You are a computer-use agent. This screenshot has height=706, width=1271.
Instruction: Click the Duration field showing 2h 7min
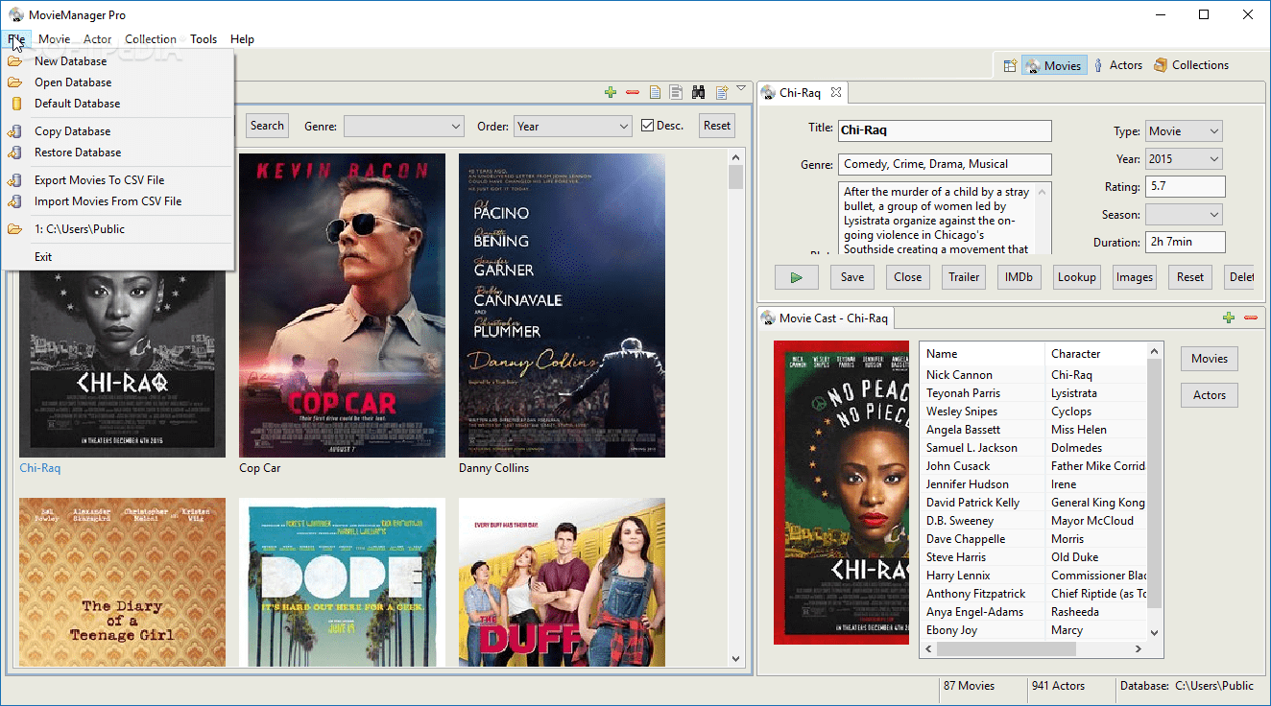coord(1186,243)
